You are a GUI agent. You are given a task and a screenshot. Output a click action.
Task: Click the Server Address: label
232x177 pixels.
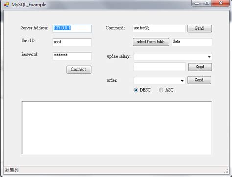click(35, 28)
